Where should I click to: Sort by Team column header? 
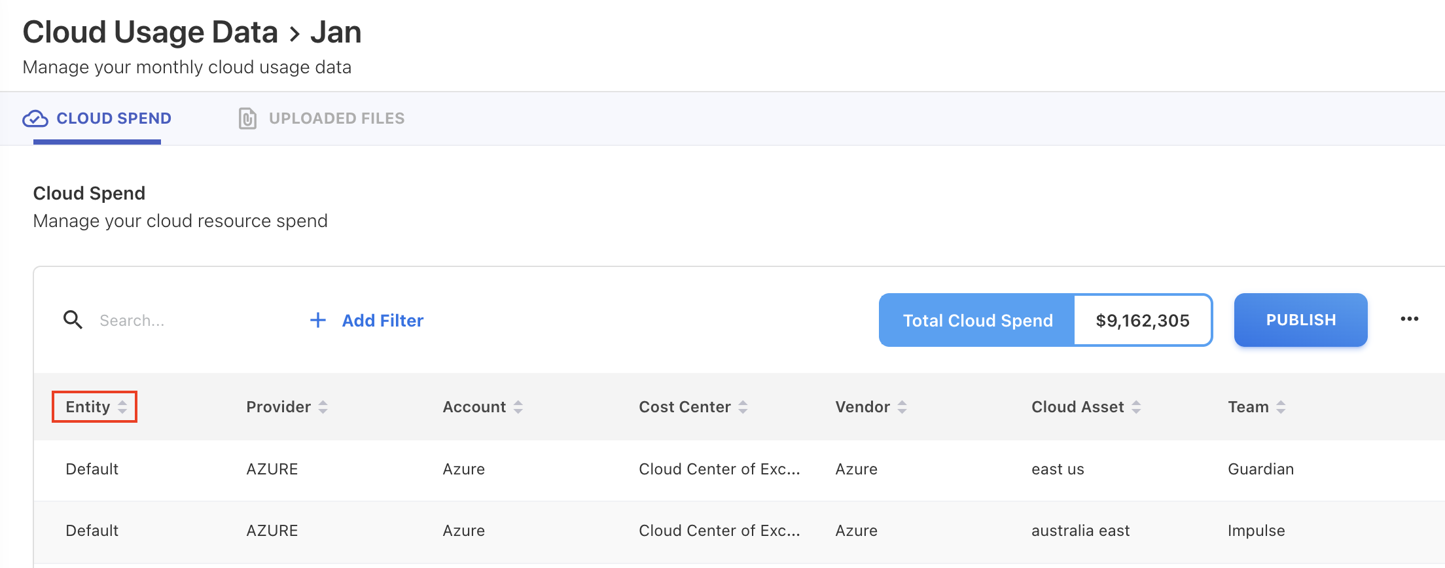(x=1248, y=407)
